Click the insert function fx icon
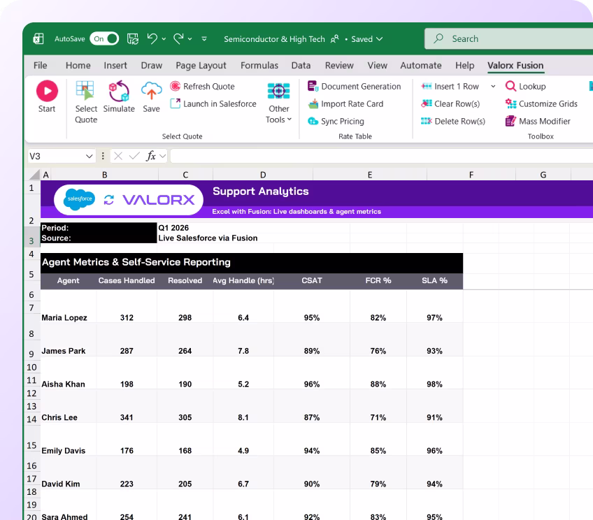 (x=151, y=156)
